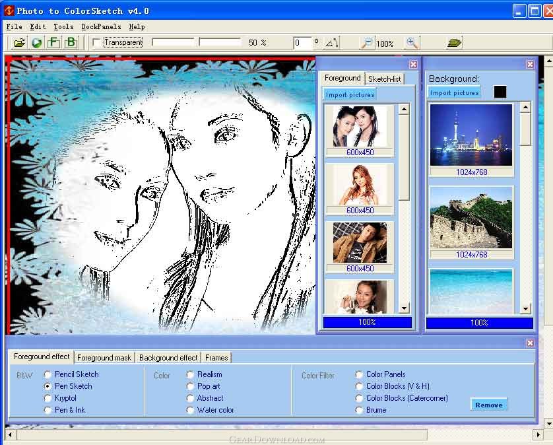This screenshot has width=553, height=445.
Task: Switch to the Sketch-list tab
Action: (x=385, y=79)
